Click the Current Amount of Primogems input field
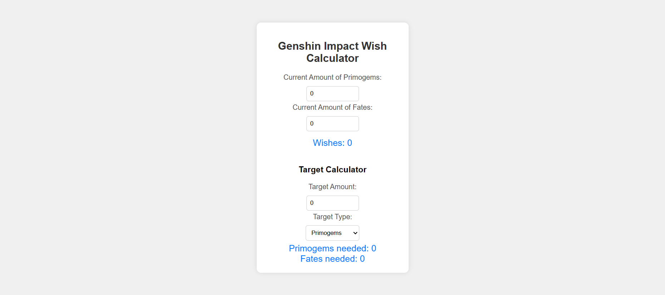 332,93
